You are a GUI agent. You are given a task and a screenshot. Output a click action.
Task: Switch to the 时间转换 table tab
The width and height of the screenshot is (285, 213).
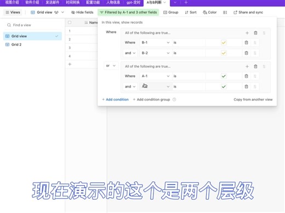tap(73, 3)
